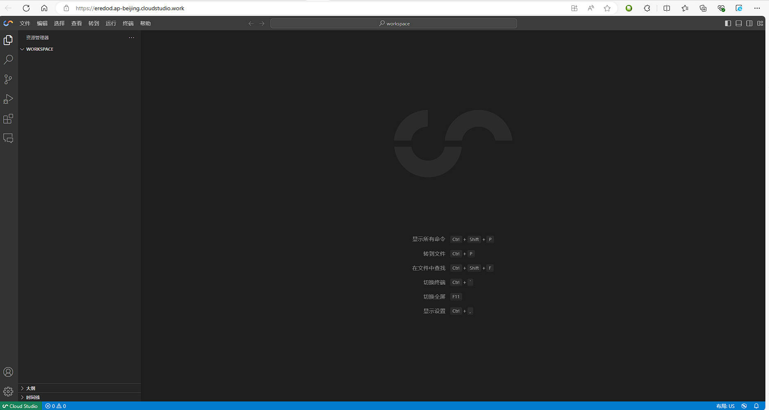
Task: Toggle bottom panel visibility
Action: tap(739, 23)
